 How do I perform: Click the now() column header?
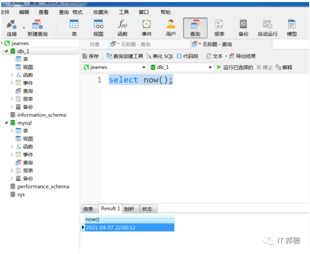(130, 219)
